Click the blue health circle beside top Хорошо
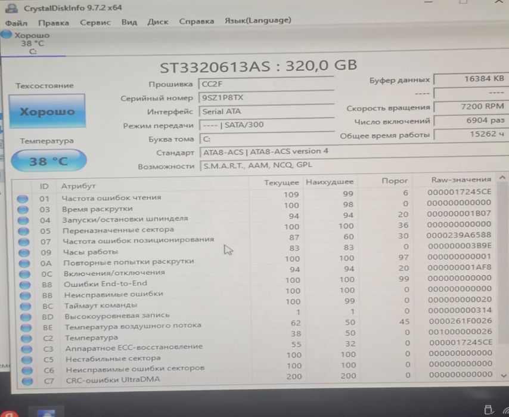The height and width of the screenshot is (417, 509). 6,35
